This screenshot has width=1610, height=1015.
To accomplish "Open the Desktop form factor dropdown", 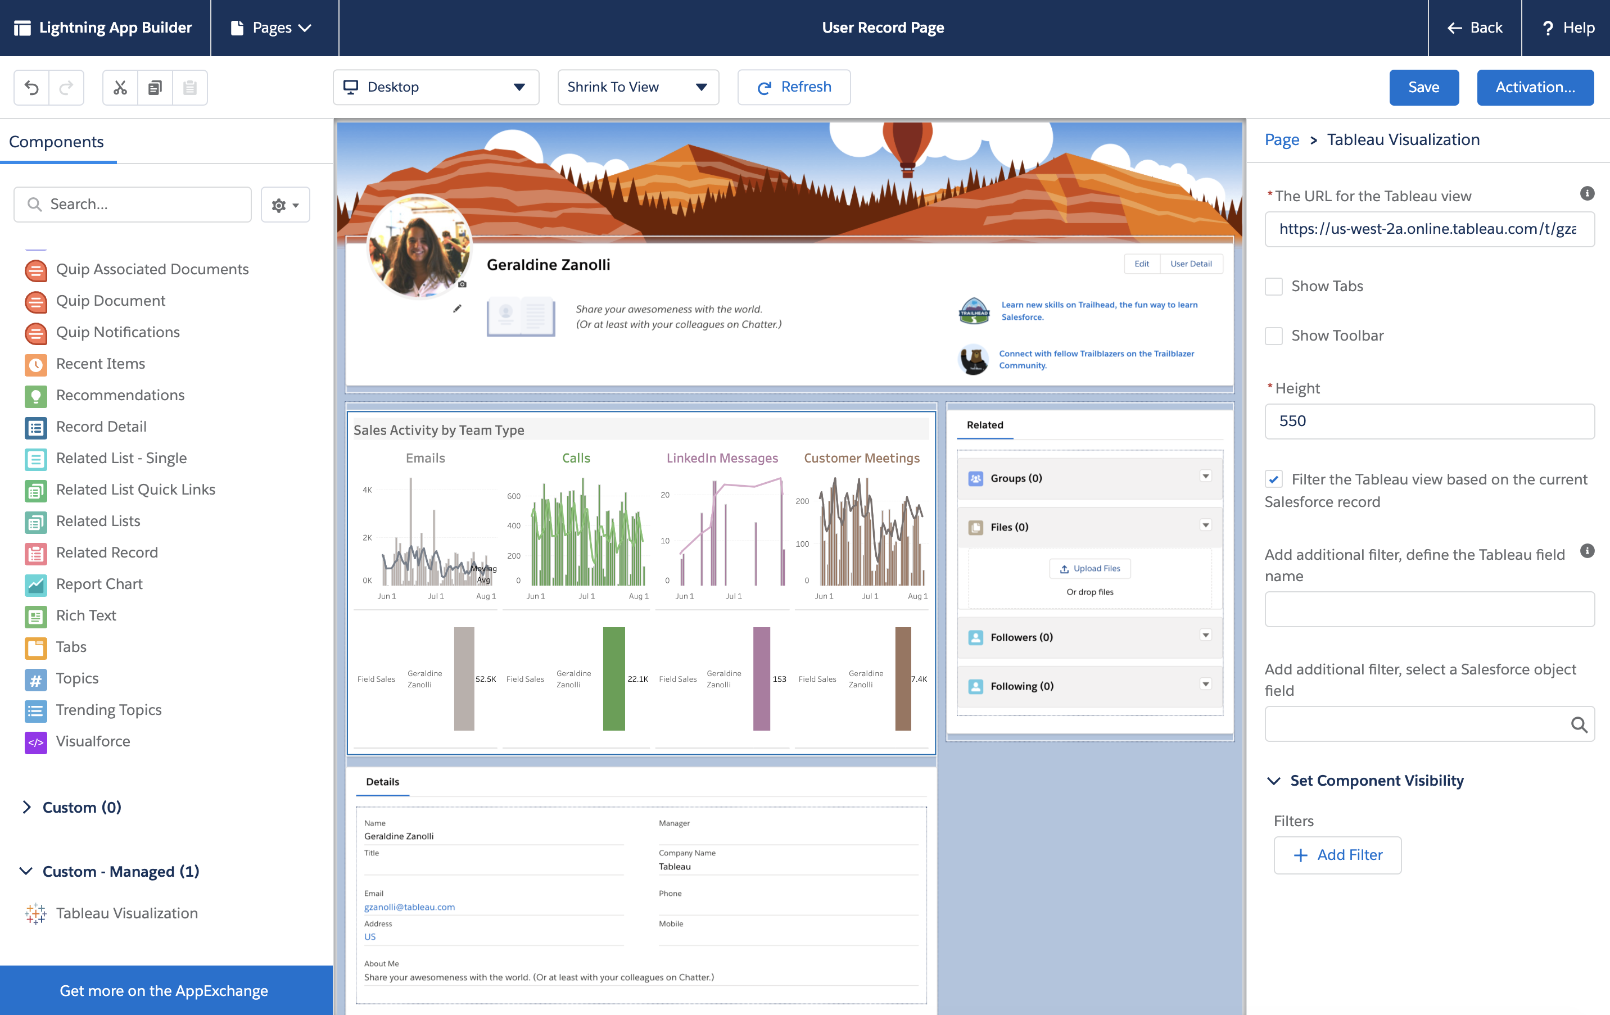I will 435,88.
